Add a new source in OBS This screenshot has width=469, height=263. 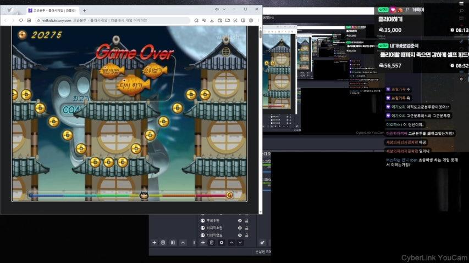[x=203, y=243]
